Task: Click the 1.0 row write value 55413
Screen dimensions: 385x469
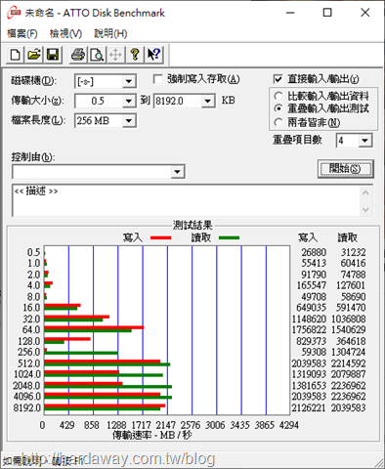Action: pos(314,263)
